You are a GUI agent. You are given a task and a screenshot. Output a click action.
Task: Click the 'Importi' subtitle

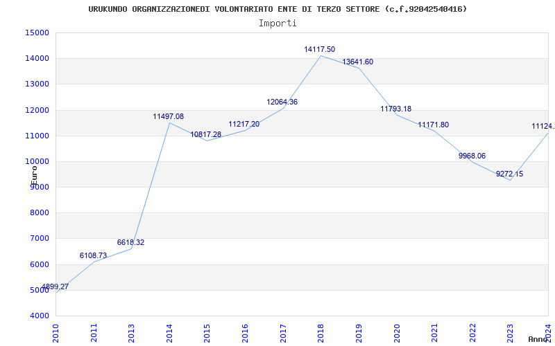point(277,24)
